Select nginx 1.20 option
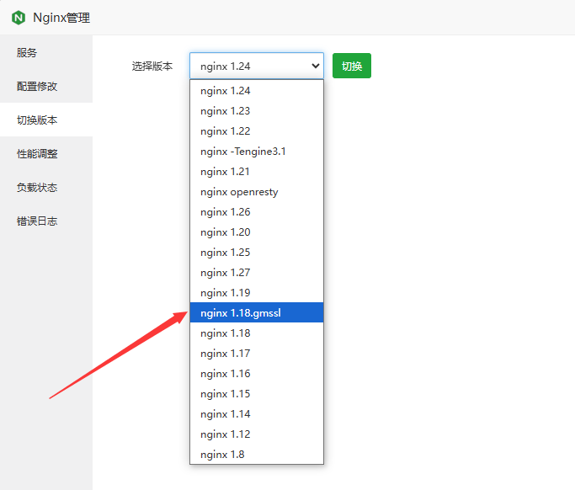Viewport: 575px width, 490px height. tap(257, 232)
